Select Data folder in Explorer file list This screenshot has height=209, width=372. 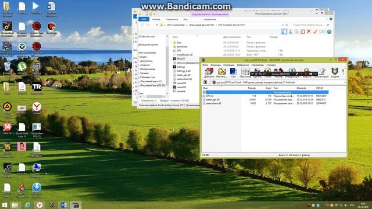179,42
